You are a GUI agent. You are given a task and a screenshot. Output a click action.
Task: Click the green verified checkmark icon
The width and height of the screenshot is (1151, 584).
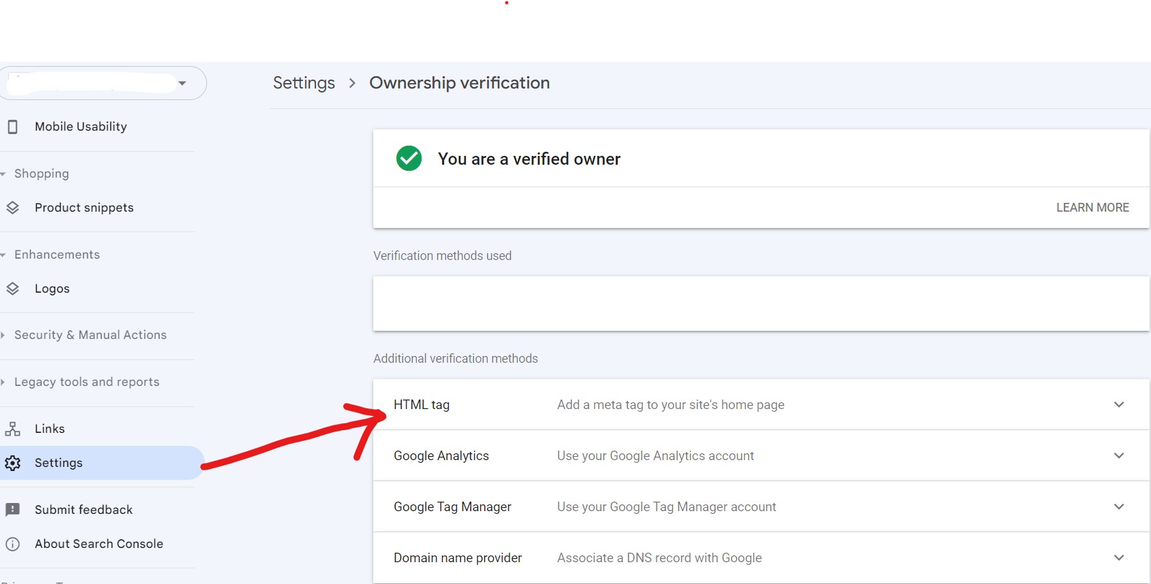(x=409, y=159)
